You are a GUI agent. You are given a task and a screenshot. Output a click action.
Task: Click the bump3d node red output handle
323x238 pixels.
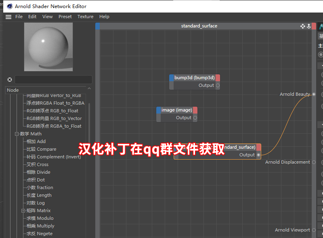[218, 78]
